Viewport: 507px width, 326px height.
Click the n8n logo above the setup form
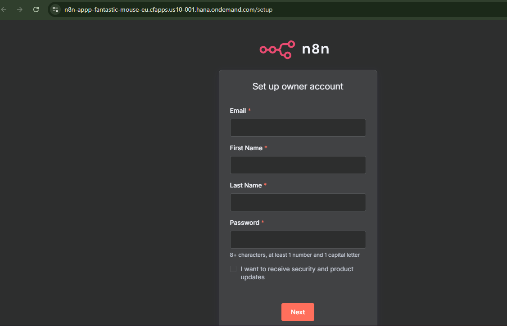point(294,49)
